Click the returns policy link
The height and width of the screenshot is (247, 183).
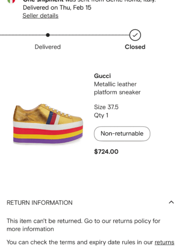[x=164, y=243]
